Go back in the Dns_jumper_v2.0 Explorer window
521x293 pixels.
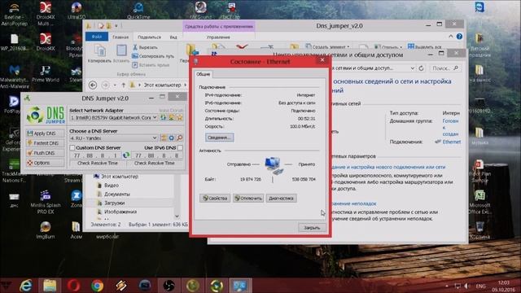(93, 85)
